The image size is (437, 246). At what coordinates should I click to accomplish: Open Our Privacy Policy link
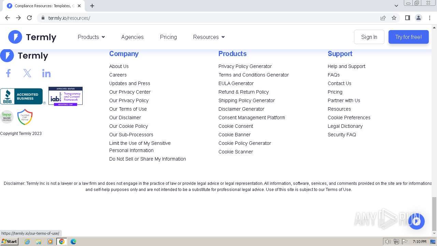(x=129, y=100)
